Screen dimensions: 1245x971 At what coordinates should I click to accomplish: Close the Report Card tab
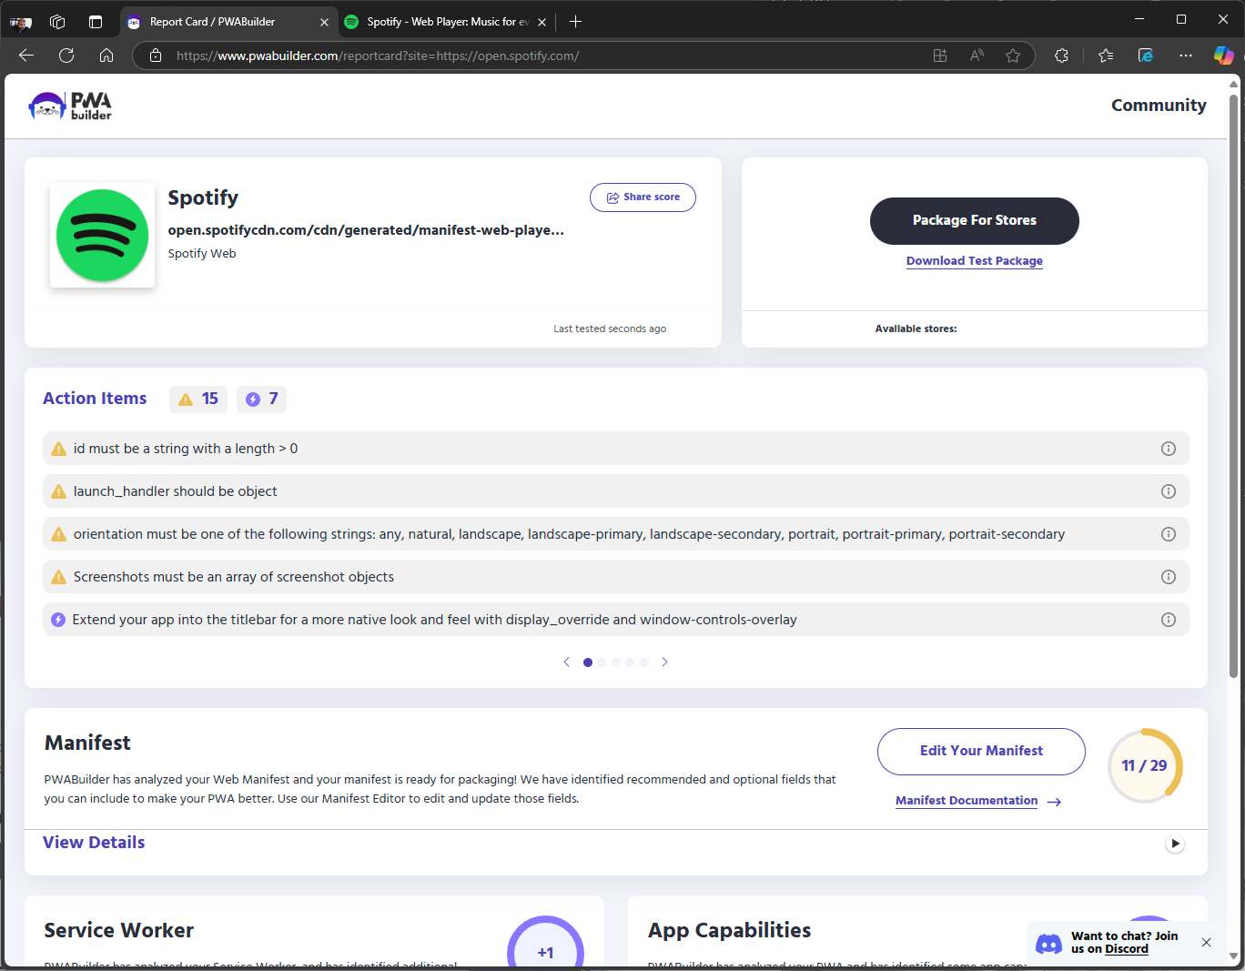tap(324, 22)
